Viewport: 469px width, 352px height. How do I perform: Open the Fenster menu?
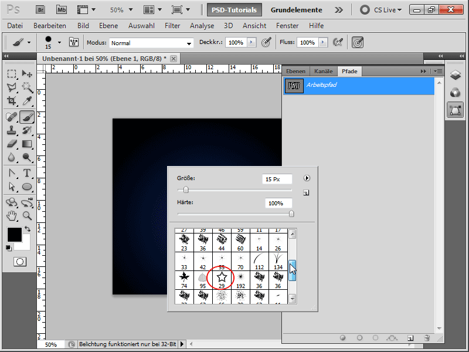click(x=287, y=26)
